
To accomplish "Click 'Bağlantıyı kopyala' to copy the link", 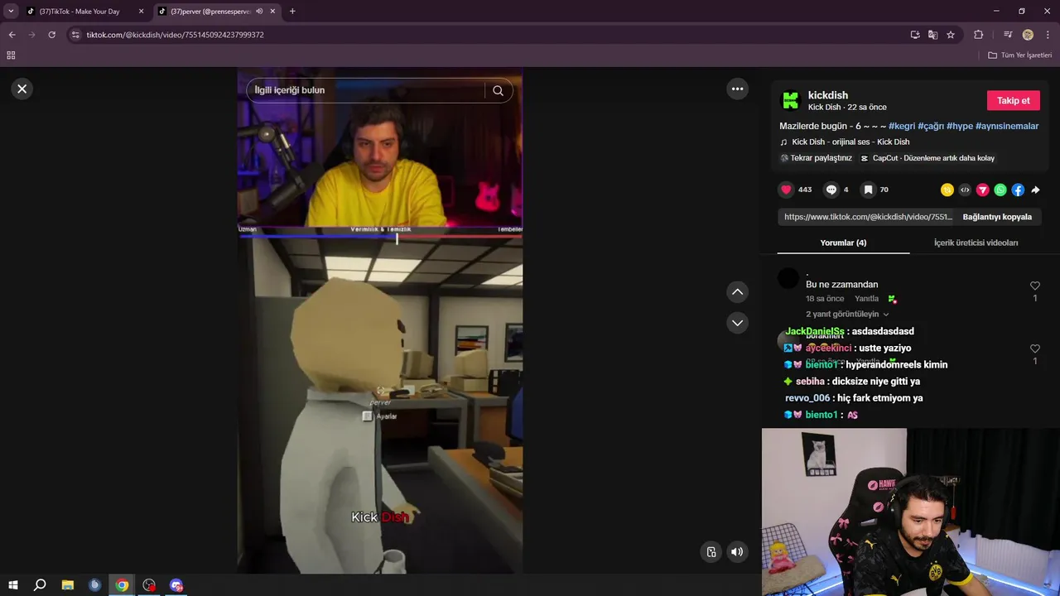I will point(997,217).
